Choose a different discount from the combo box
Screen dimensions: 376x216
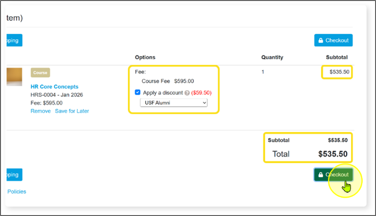pos(174,103)
